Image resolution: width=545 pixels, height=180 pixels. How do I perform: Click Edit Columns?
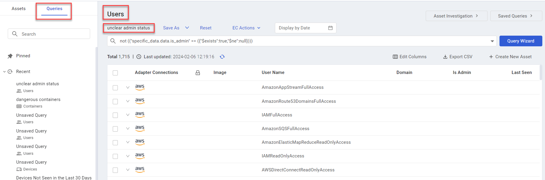(410, 57)
